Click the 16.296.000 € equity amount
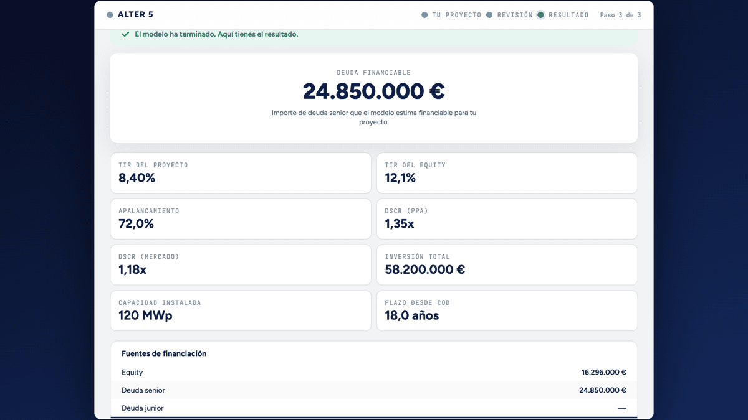This screenshot has height=420, width=748. tap(604, 372)
